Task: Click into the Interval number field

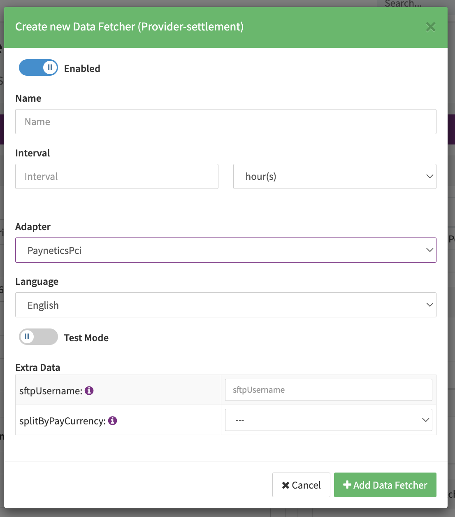Action: point(116,177)
